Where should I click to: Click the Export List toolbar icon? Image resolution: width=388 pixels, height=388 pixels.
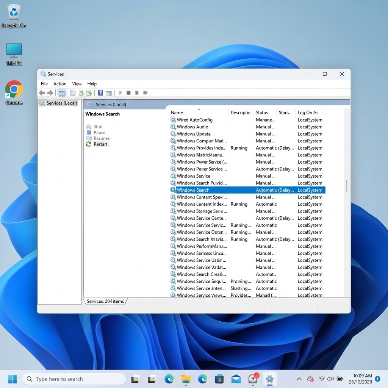(x=89, y=93)
